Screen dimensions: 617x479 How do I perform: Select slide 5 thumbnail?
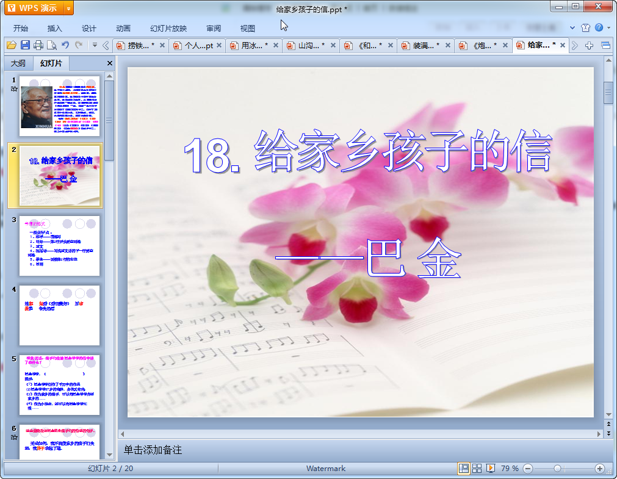click(x=59, y=385)
